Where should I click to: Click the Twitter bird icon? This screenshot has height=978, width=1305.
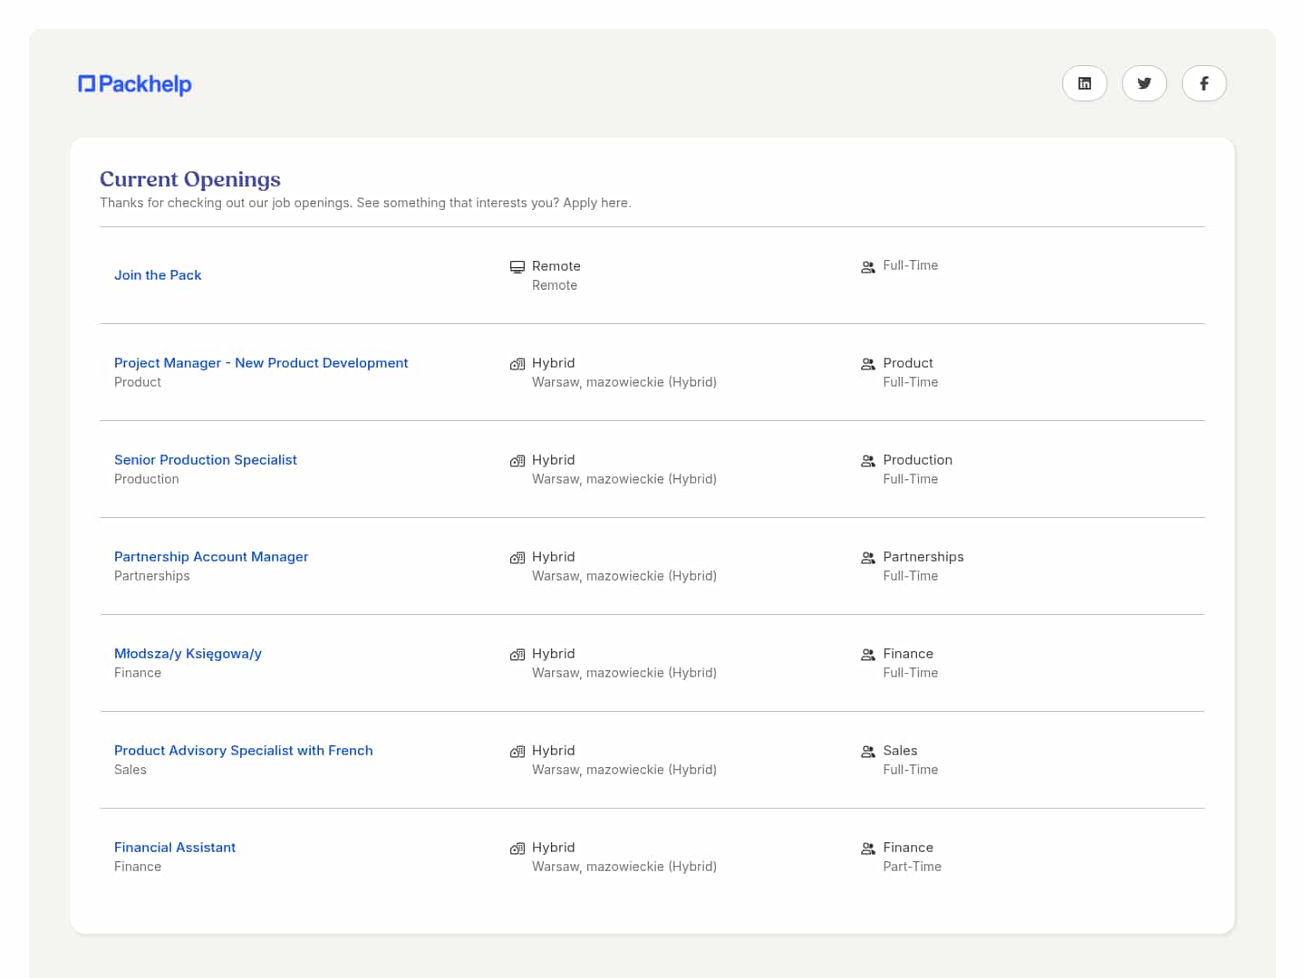(x=1144, y=83)
